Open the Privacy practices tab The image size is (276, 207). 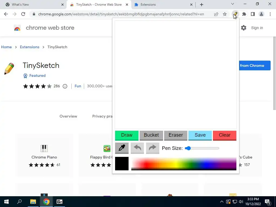point(102,116)
